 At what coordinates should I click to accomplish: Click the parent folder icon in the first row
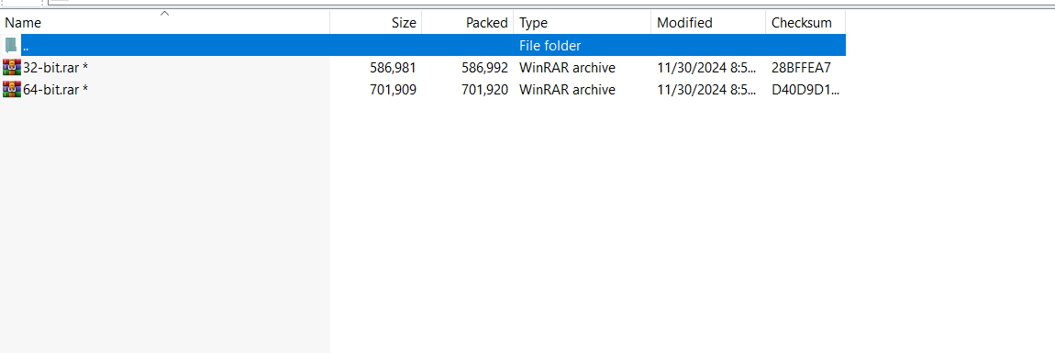[x=11, y=45]
